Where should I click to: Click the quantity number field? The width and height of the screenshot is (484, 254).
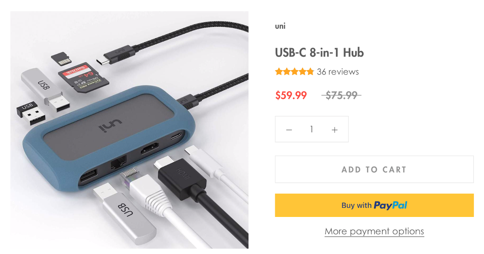[x=312, y=129]
